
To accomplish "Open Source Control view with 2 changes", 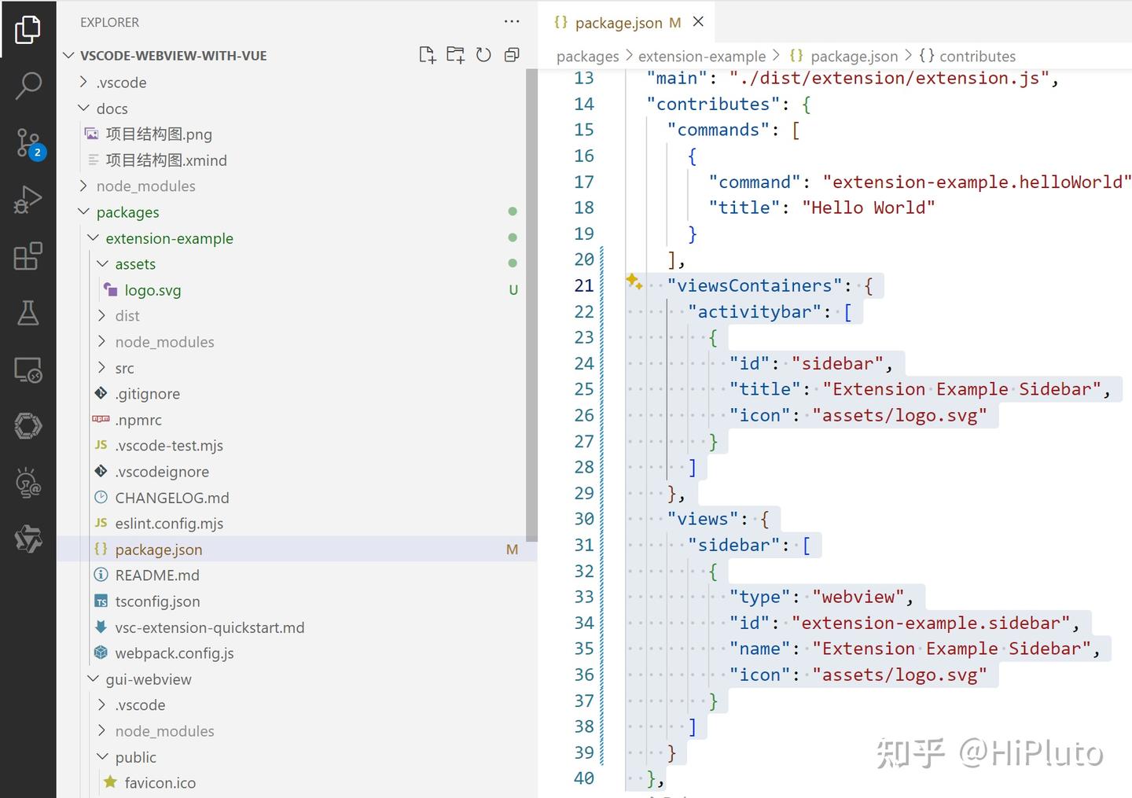I will pos(29,143).
